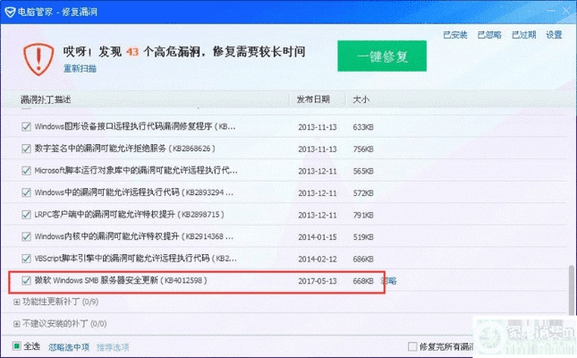Image resolution: width=577 pixels, height=358 pixels.
Task: Uncheck the SMB KB4012598 patch checkbox
Action: (26, 281)
